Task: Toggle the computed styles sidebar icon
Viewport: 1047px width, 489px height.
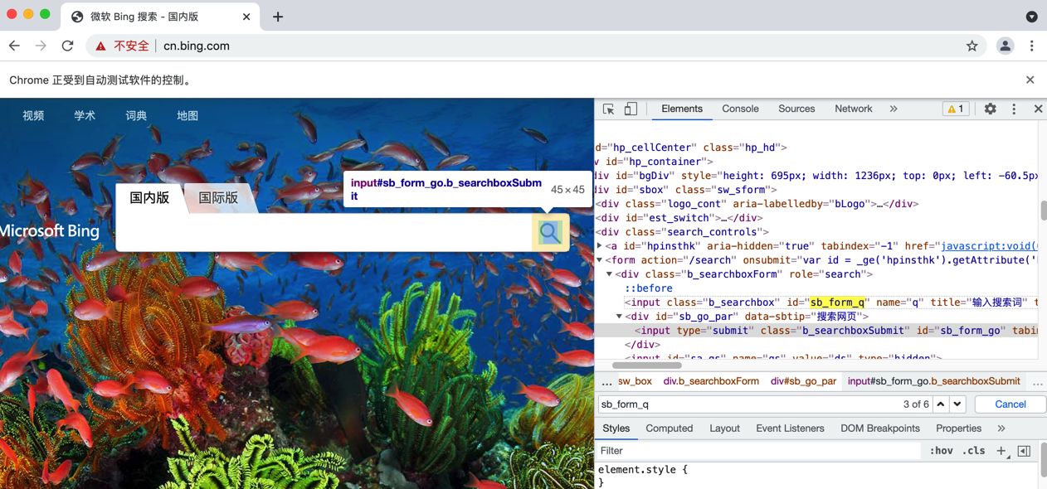Action: [x=1024, y=451]
